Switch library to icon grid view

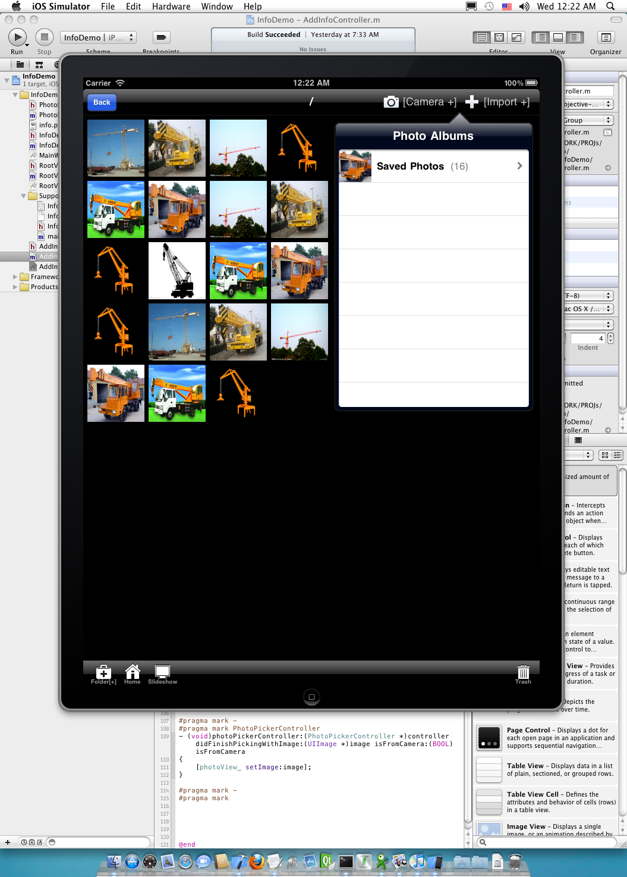(x=605, y=455)
